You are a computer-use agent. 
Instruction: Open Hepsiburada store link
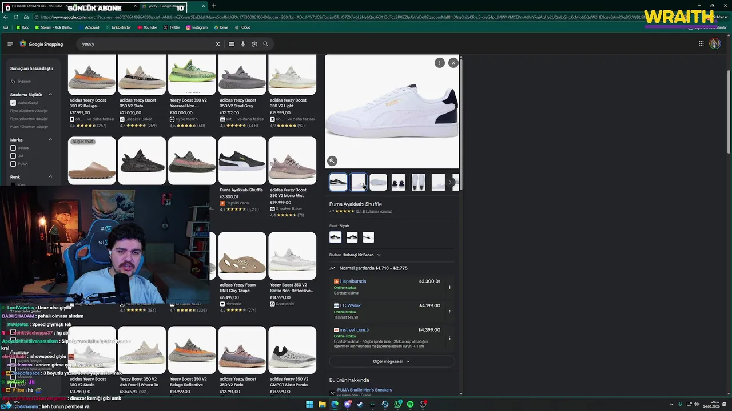coord(353,281)
